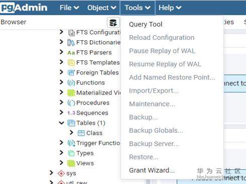The height and width of the screenshot is (184, 246).
Task: Click the sys schema diamond icon
Action: [x=61, y=173]
